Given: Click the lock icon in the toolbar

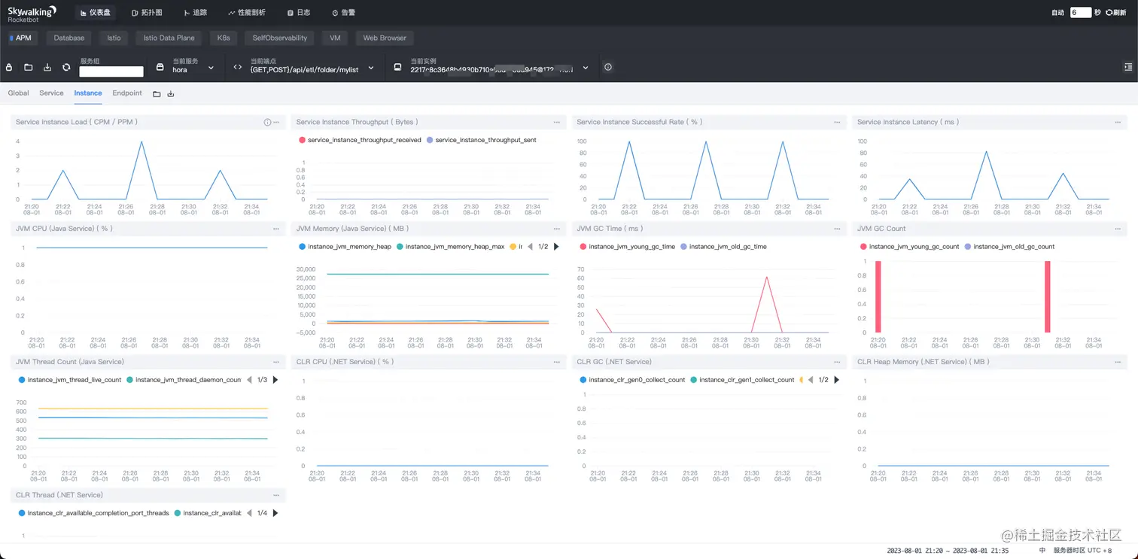Looking at the screenshot, I should 9,68.
